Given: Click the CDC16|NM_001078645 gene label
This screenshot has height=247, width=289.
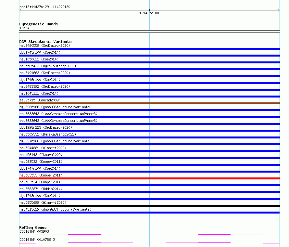Looking at the screenshot, I should click(x=37, y=240).
